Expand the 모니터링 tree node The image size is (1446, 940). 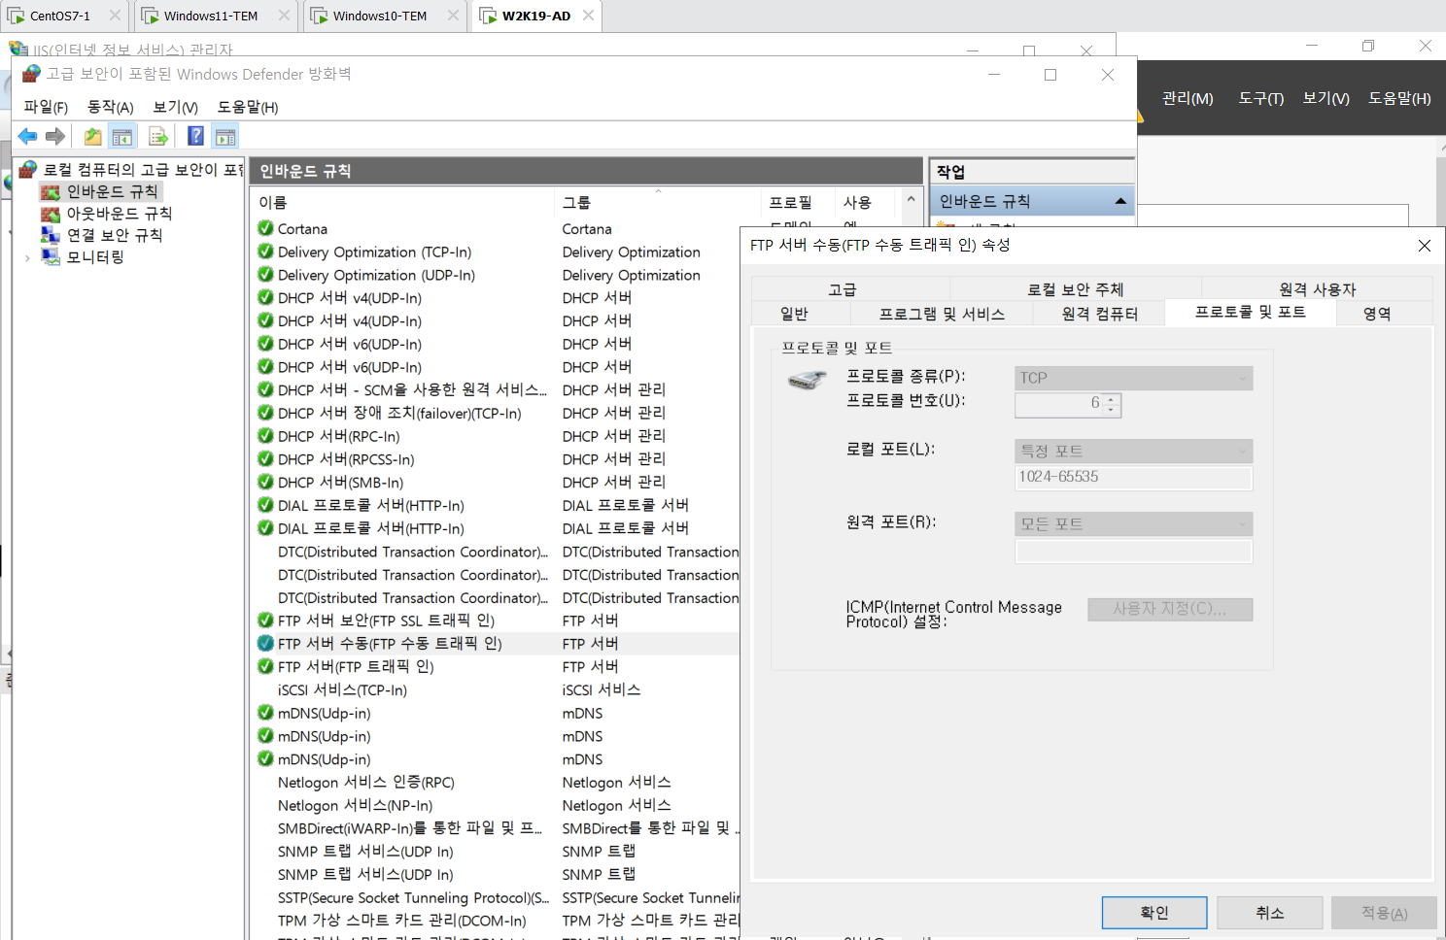coord(27,258)
